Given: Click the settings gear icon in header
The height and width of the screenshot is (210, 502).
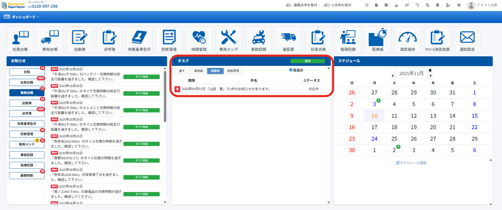Looking at the screenshot, I should click(458, 6).
